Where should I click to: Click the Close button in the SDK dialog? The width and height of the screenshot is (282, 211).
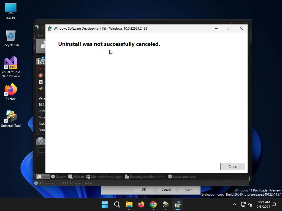[232, 166]
